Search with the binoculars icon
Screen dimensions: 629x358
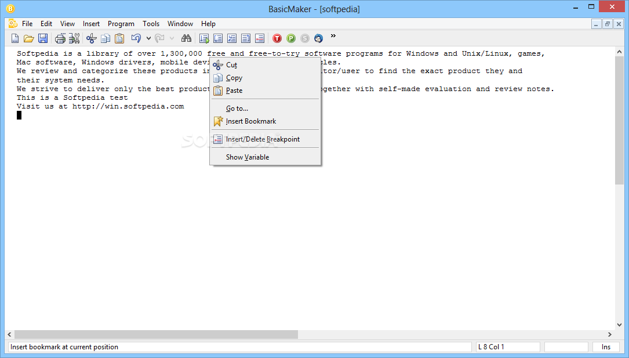click(186, 38)
